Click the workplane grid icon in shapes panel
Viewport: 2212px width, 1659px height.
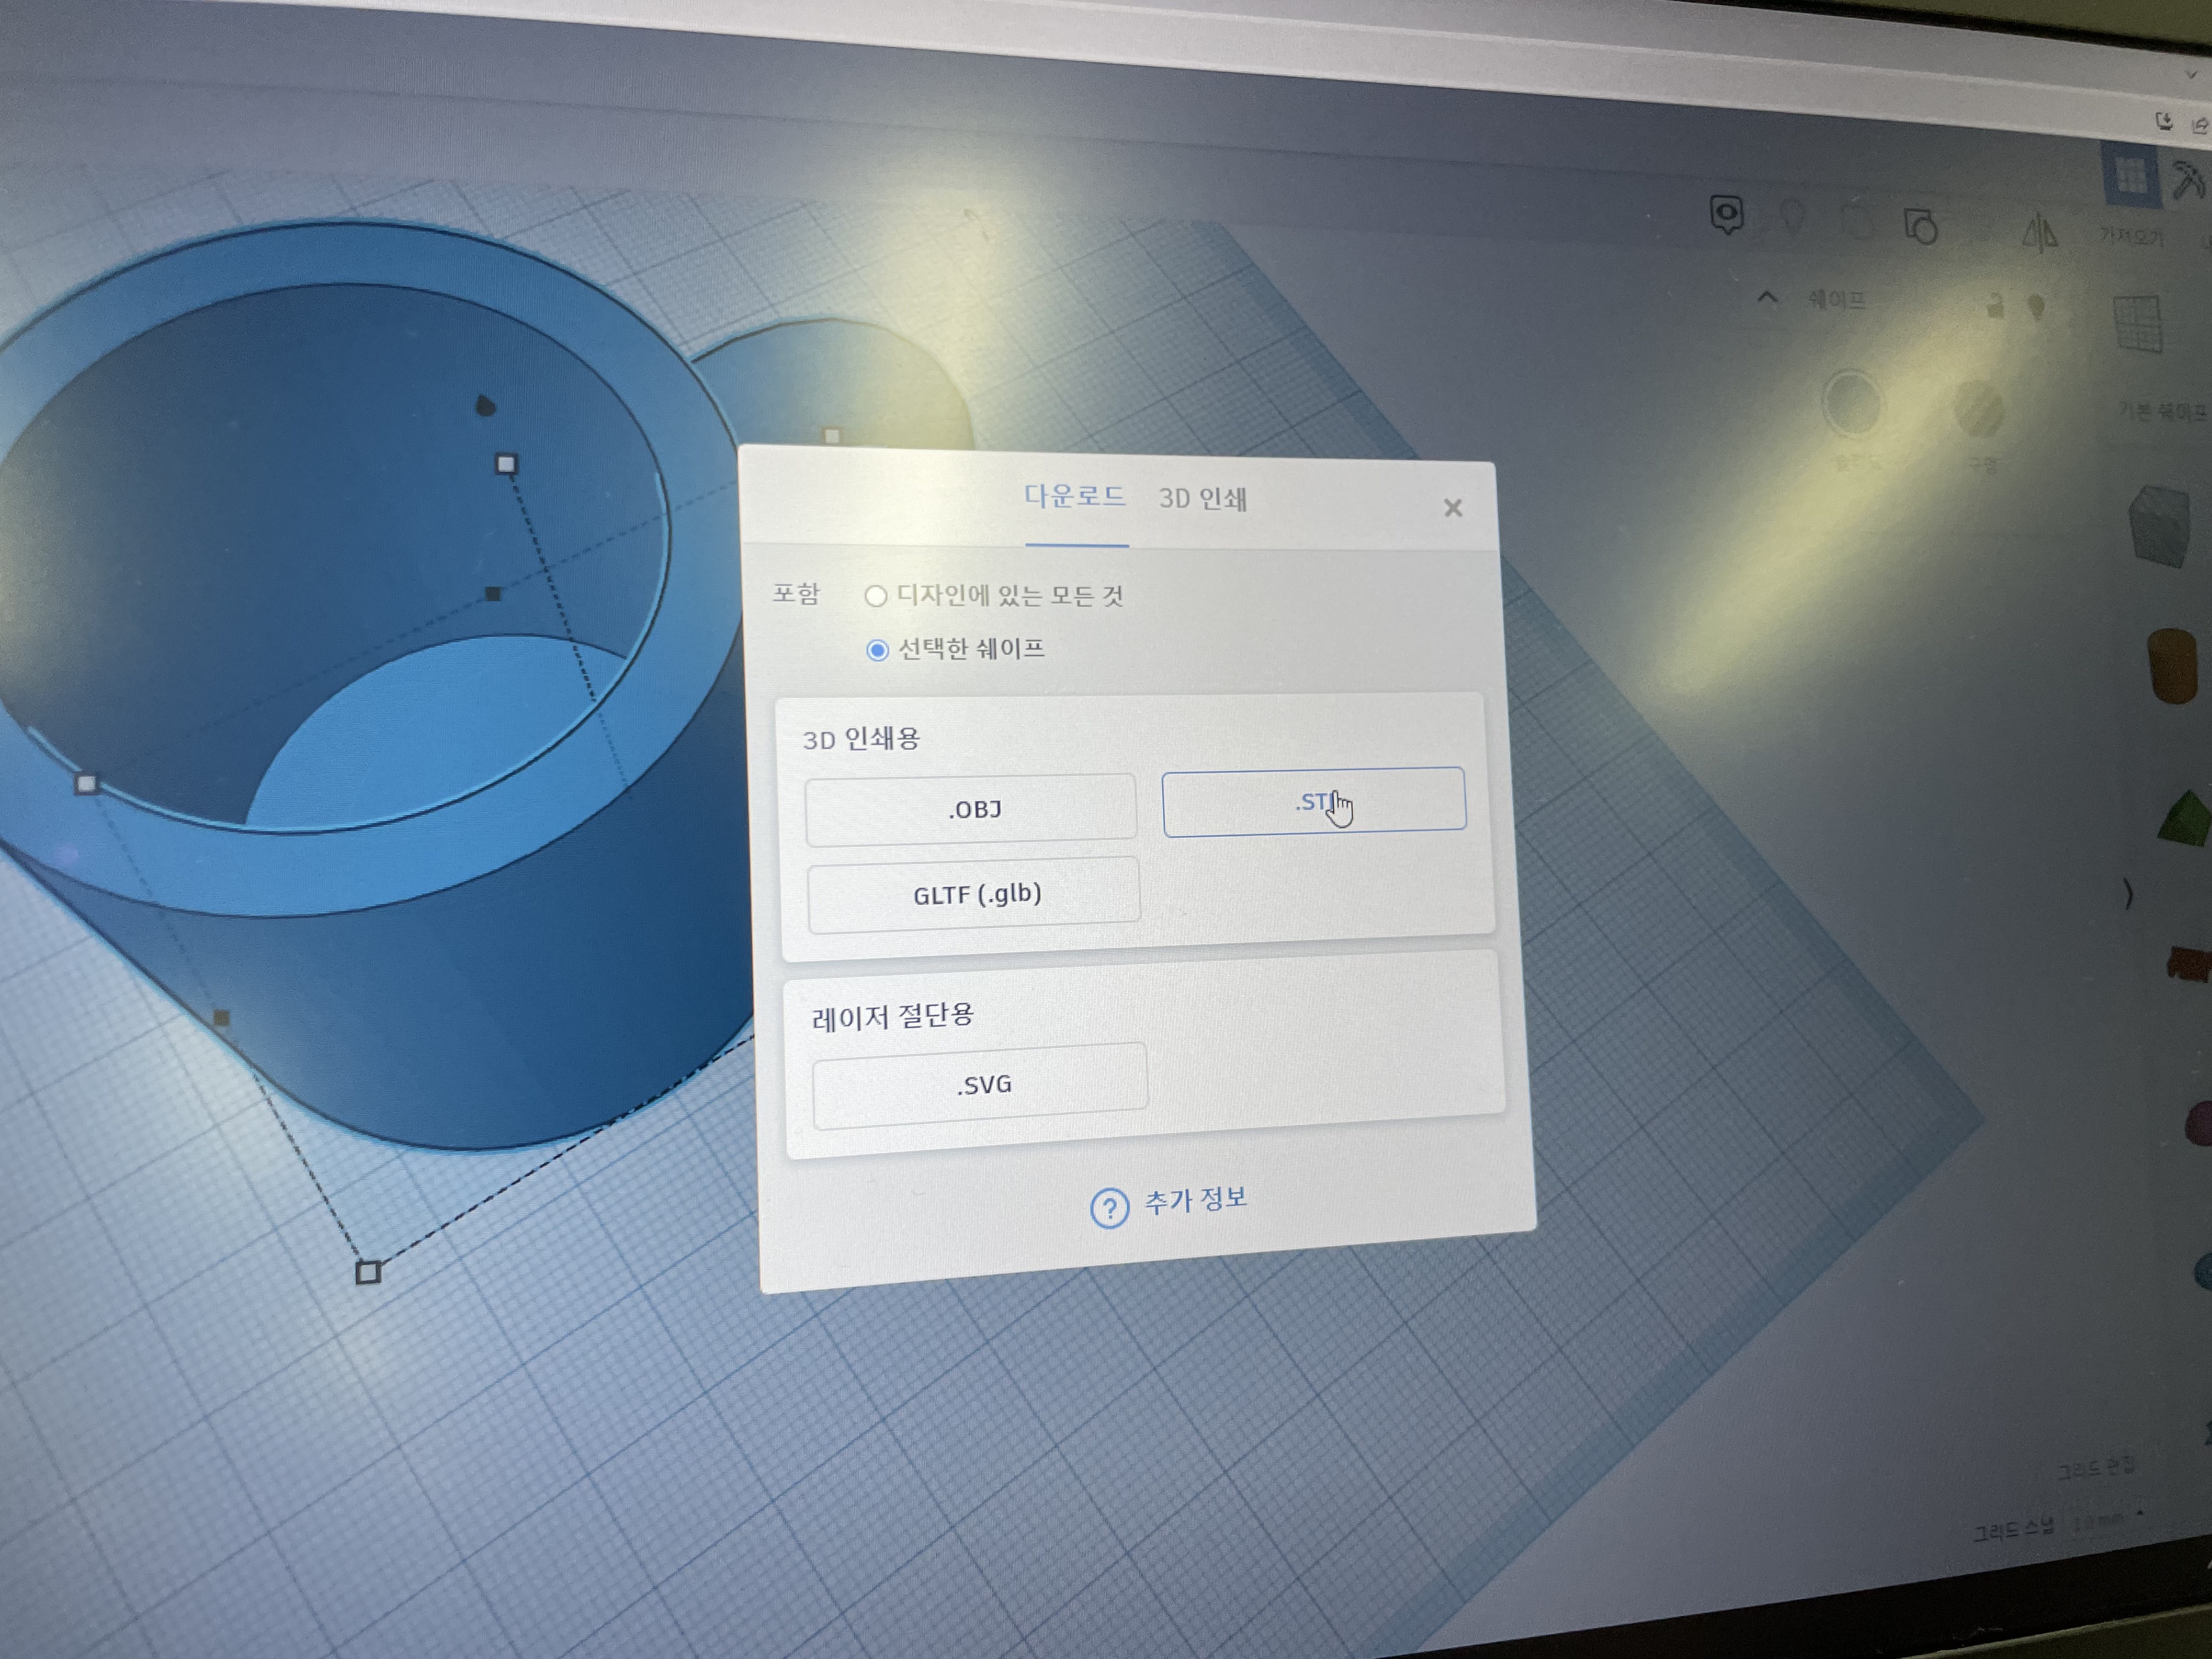(x=2139, y=323)
